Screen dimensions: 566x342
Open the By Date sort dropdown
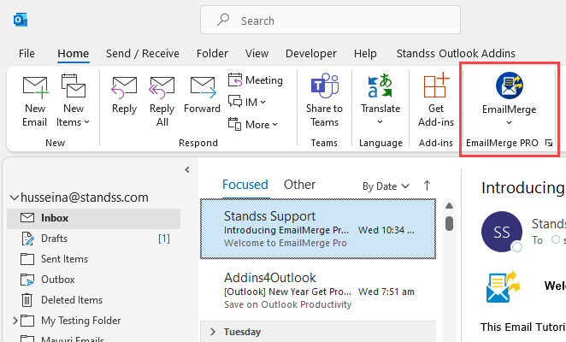coord(386,186)
